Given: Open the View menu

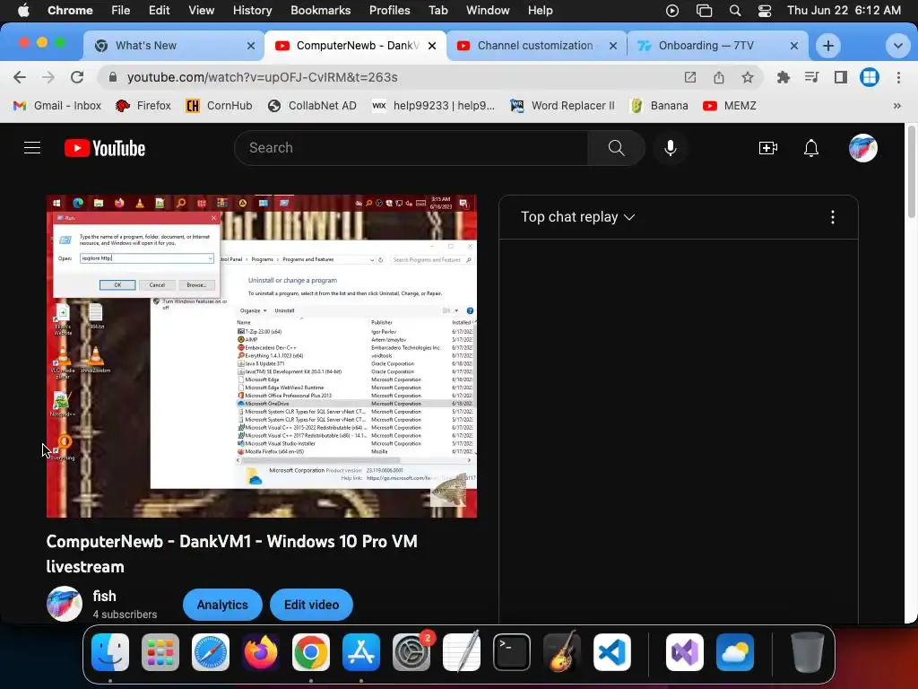Looking at the screenshot, I should (201, 11).
